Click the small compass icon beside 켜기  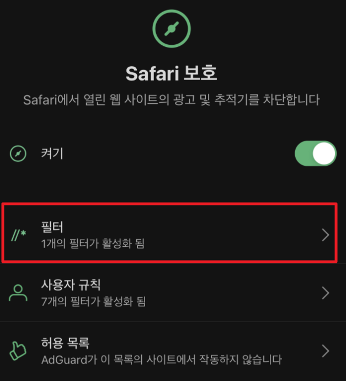click(18, 154)
